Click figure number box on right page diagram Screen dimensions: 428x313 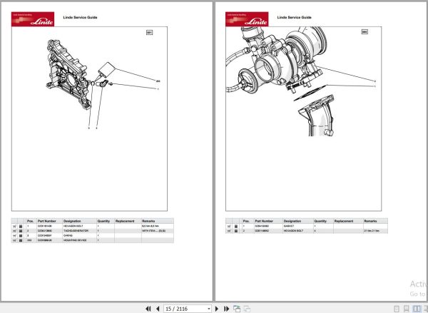tap(365, 32)
